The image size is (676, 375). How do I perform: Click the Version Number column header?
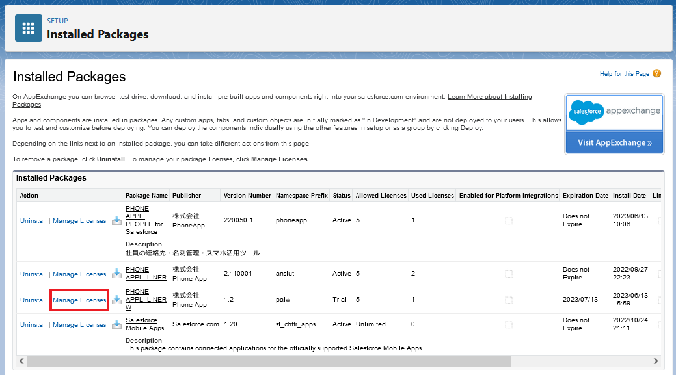point(247,196)
